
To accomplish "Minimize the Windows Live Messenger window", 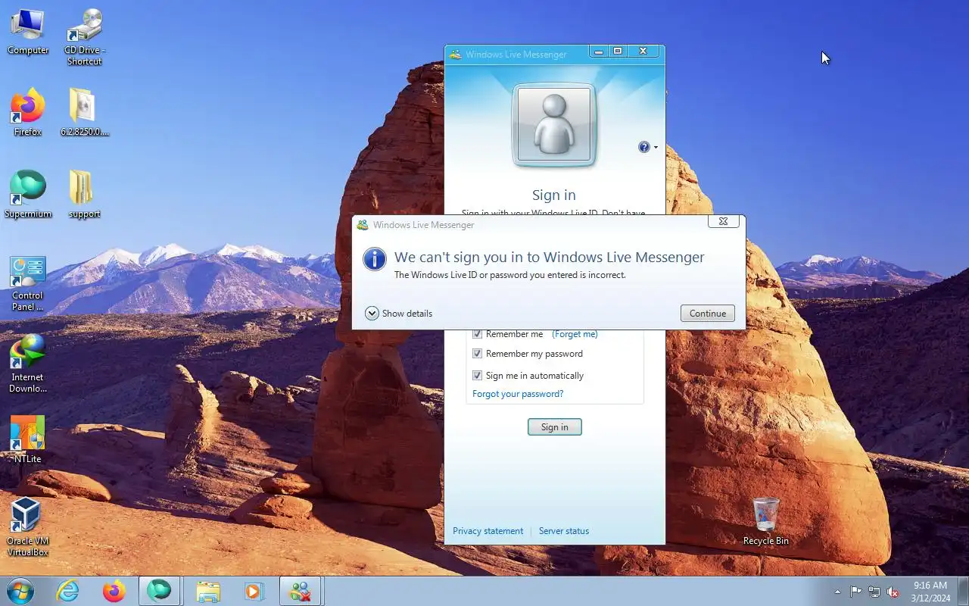I will click(x=599, y=52).
